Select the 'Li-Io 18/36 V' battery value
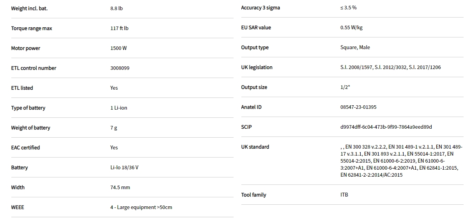 pyautogui.click(x=124, y=168)
